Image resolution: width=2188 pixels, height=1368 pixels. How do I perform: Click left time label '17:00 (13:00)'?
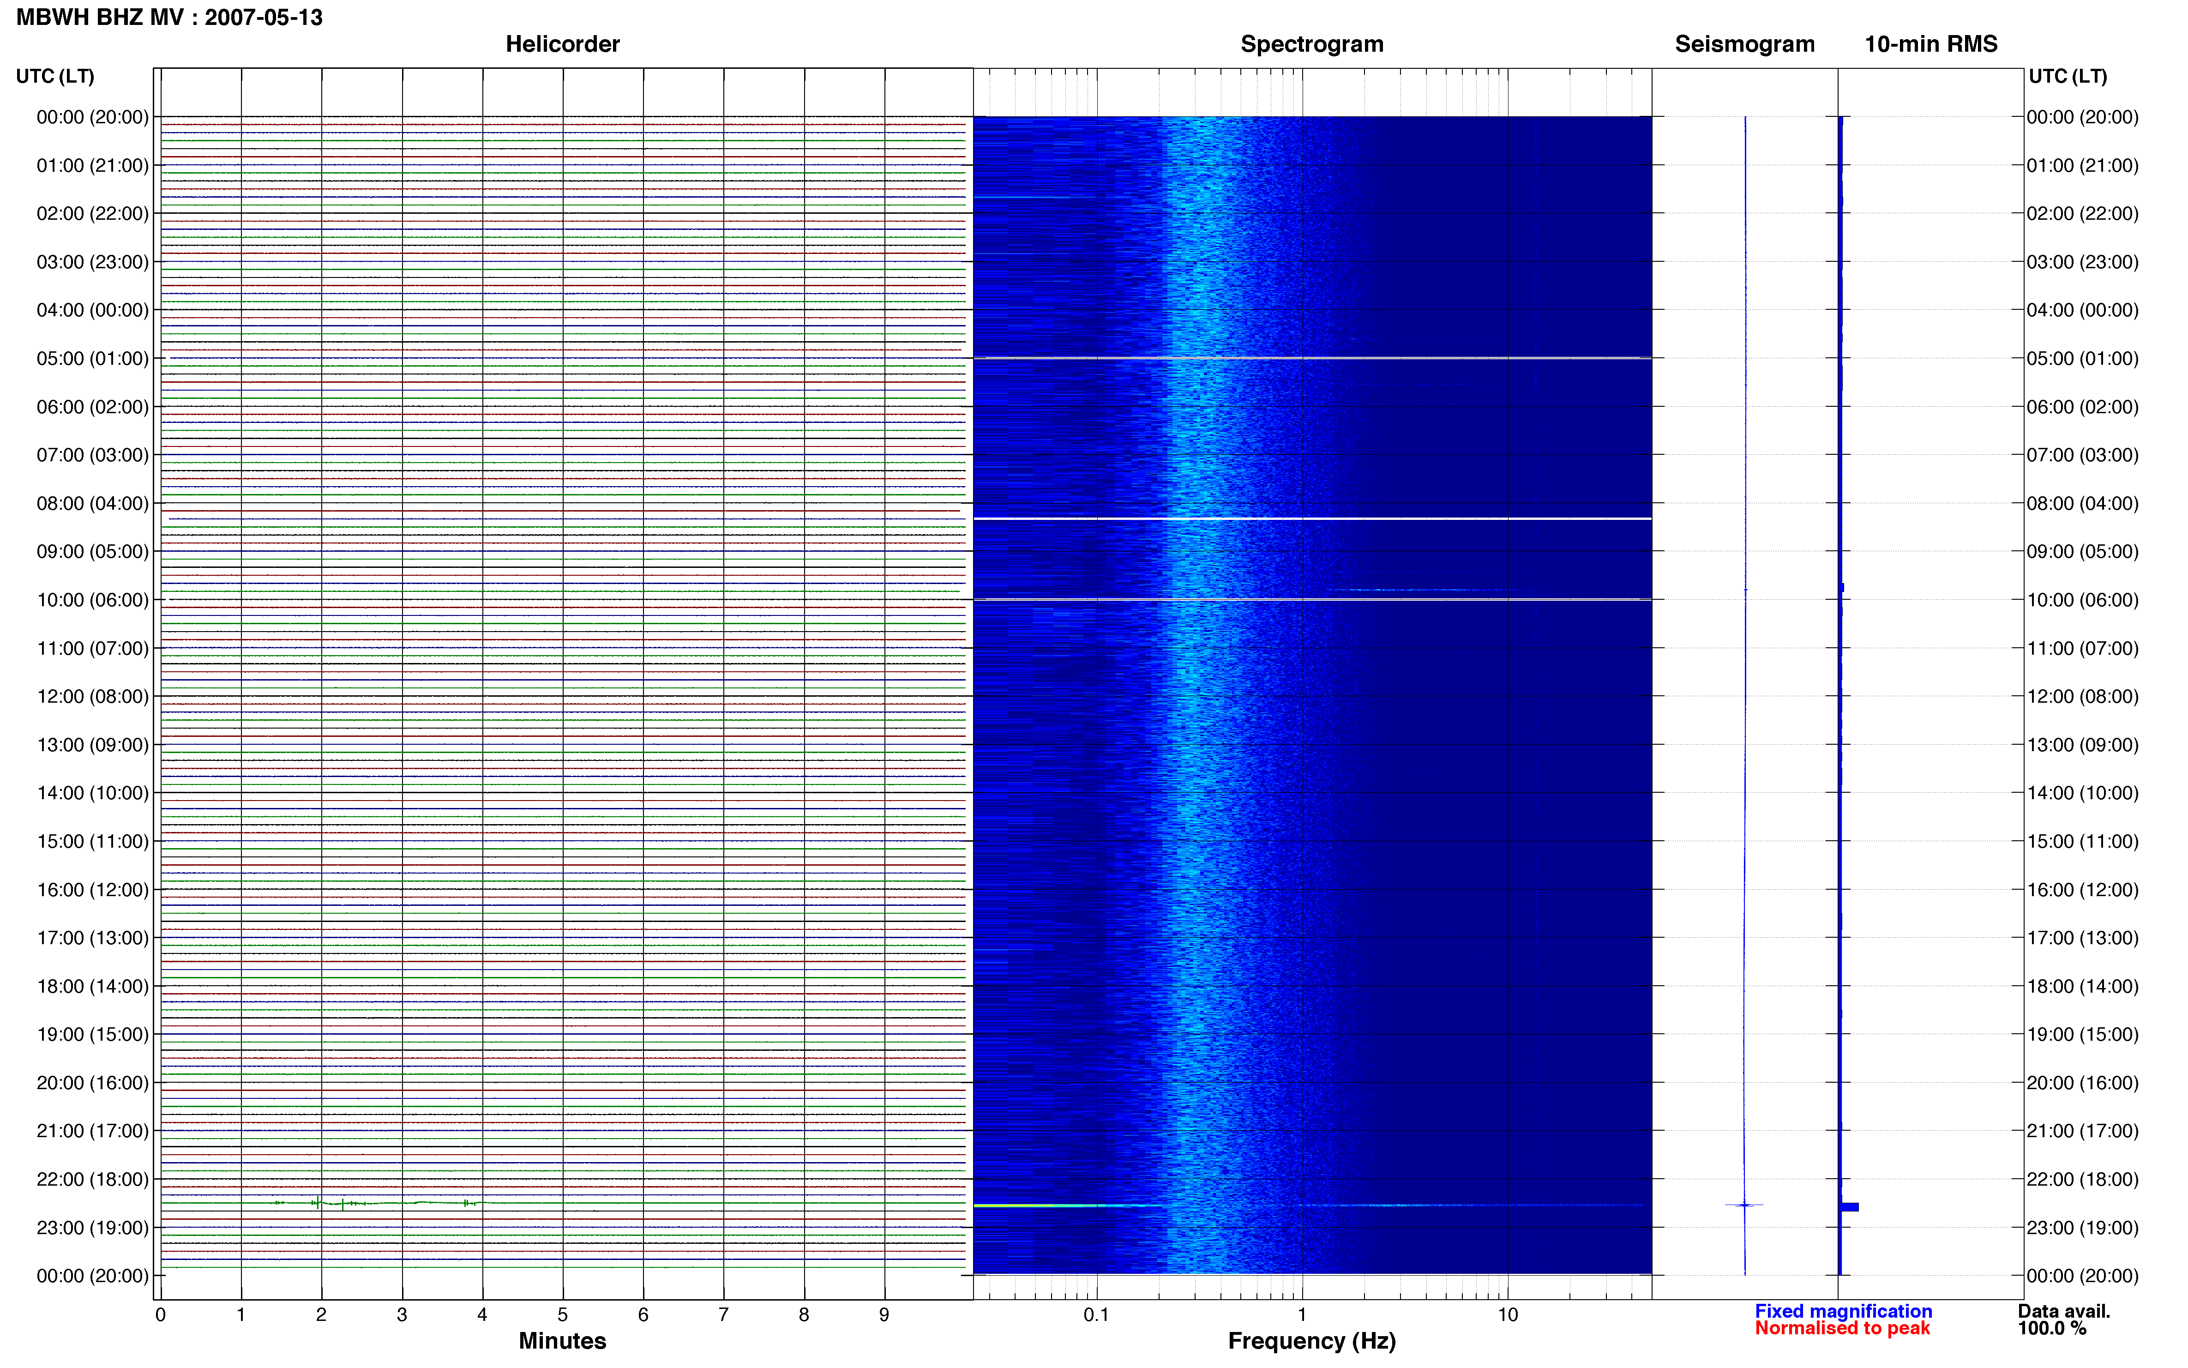tap(92, 938)
